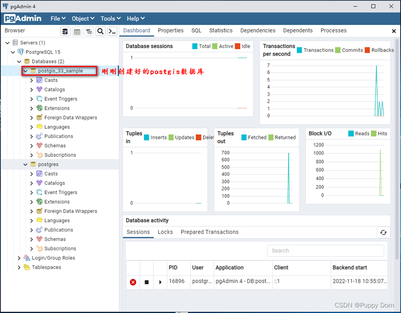Viewport: 401px width, 313px height.
Task: Open the Locks activity tab
Action: pos(165,232)
